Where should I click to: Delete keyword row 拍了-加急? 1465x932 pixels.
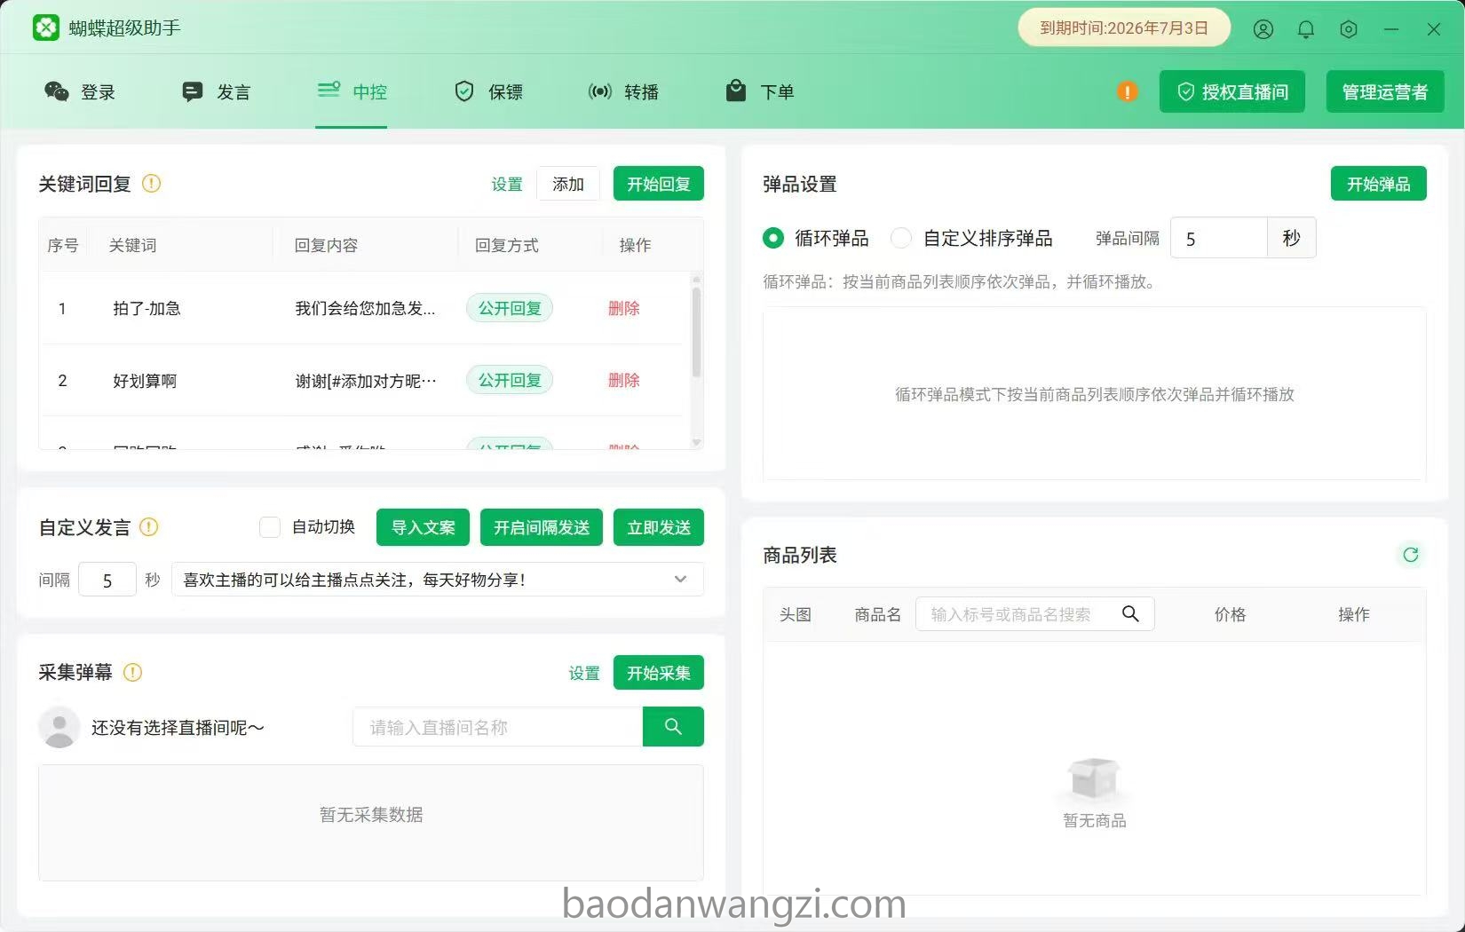(x=624, y=308)
